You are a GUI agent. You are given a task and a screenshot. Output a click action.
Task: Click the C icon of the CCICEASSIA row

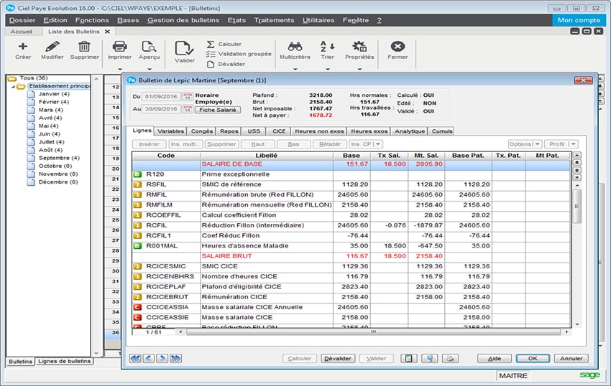pyautogui.click(x=137, y=307)
